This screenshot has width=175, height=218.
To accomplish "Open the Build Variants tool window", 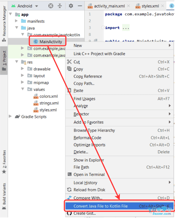I will click(x=4, y=196).
